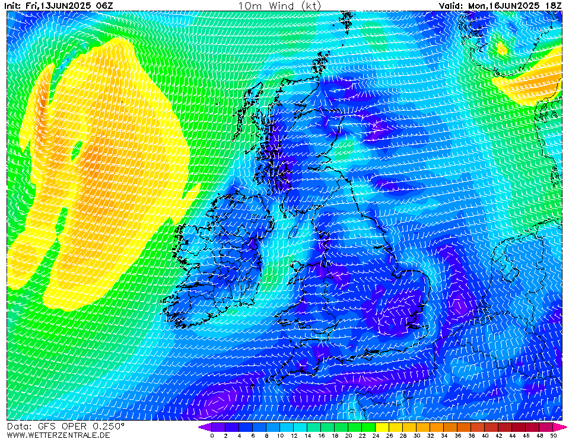Image resolution: width=569 pixels, height=439 pixels.
Task: Click the 'Valid: Mon,16JUN2025 18Z' header text
Action: 500,5
